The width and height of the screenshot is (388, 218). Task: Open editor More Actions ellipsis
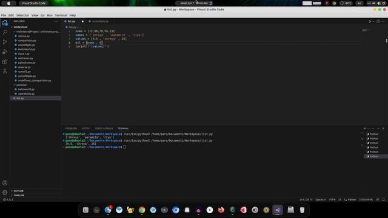383,22
